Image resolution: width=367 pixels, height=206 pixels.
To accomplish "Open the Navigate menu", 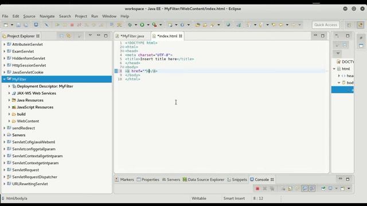I will coord(47,16).
